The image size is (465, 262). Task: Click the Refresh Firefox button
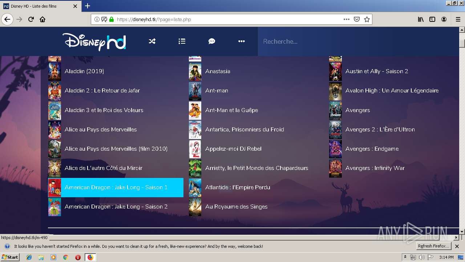click(x=434, y=246)
